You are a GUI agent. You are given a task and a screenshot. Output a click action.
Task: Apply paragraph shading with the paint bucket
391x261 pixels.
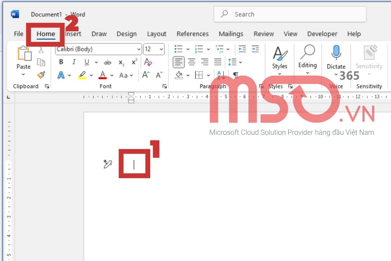click(179, 75)
